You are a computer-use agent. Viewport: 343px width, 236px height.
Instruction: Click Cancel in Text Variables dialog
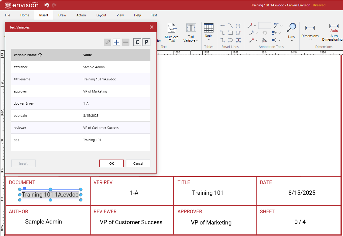(138, 163)
